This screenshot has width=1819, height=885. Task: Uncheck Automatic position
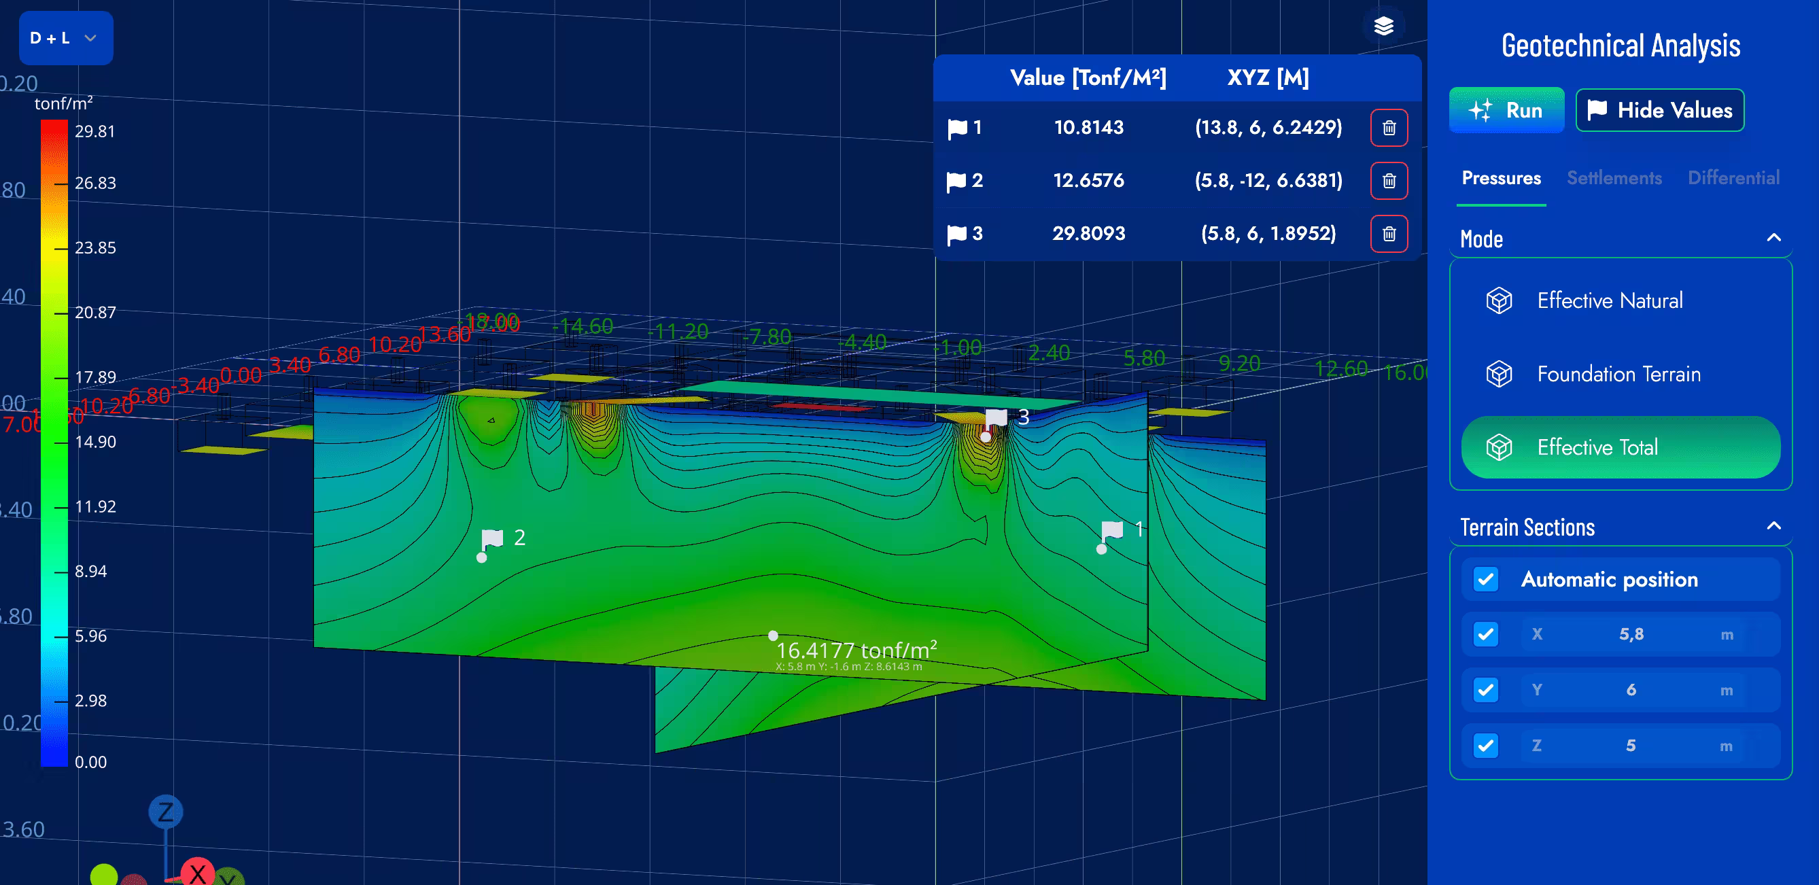1486,579
